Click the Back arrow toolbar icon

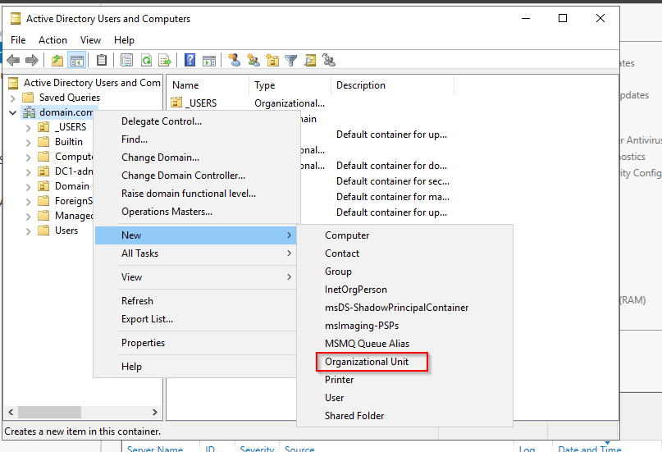click(x=13, y=61)
